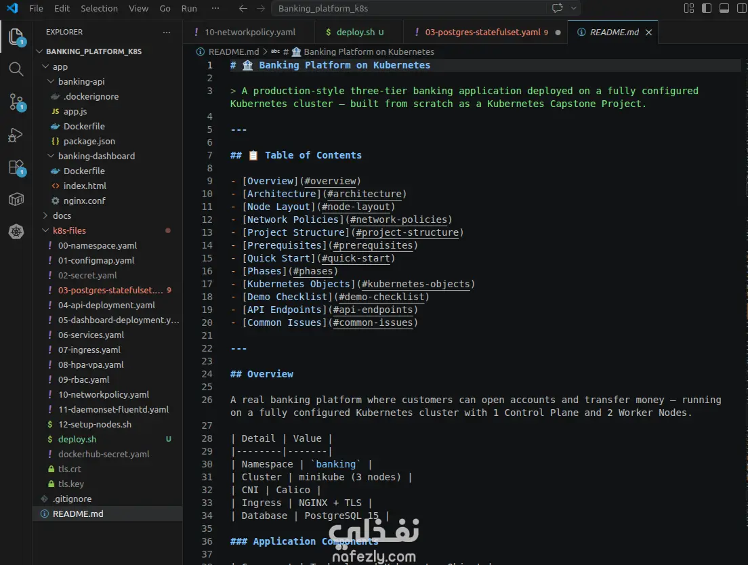This screenshot has width=748, height=565.
Task: Go back with the navigation arrow
Action: [x=243, y=8]
